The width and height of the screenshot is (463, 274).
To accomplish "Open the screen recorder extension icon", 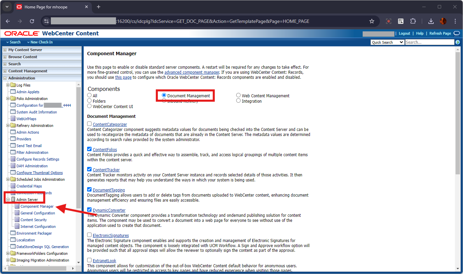I will [x=389, y=21].
